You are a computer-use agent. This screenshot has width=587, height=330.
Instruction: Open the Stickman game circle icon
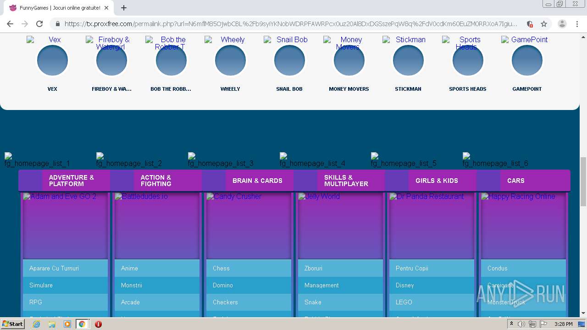click(x=408, y=60)
